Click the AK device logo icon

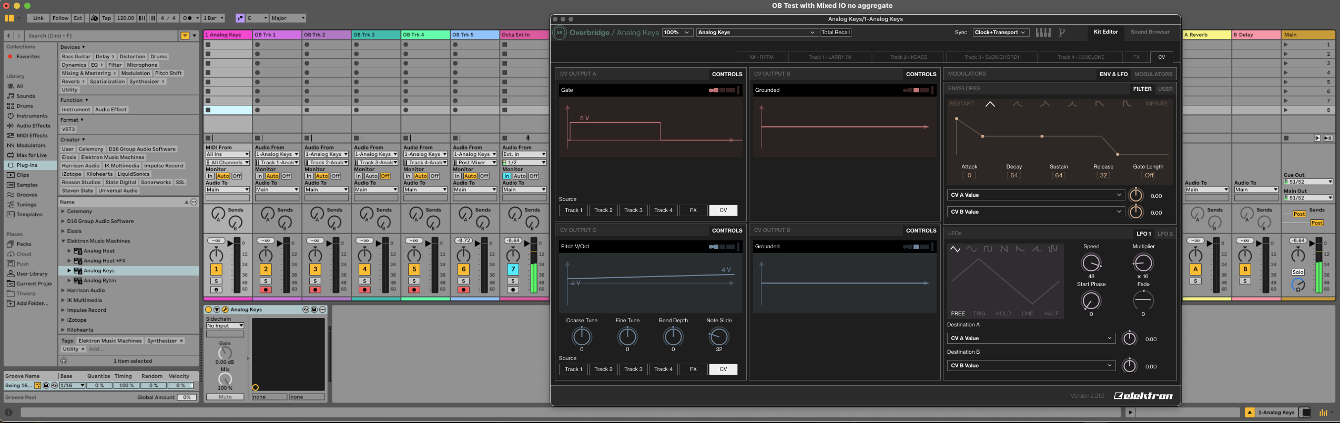pos(560,33)
